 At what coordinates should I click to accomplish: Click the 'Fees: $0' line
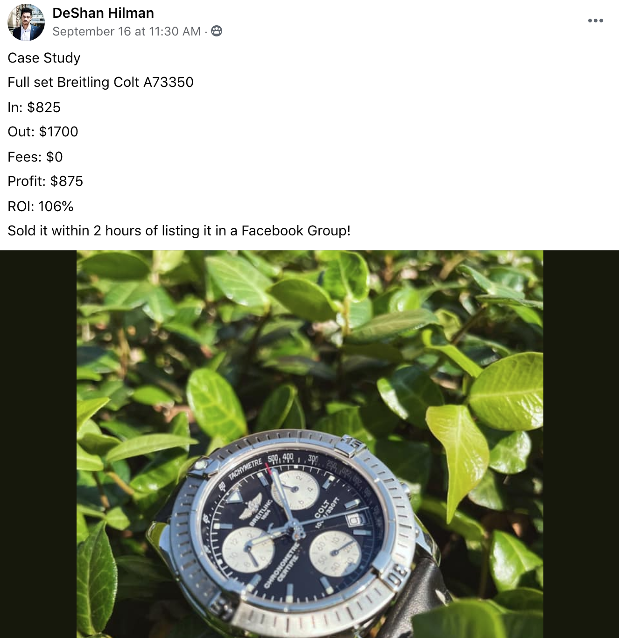click(x=35, y=157)
